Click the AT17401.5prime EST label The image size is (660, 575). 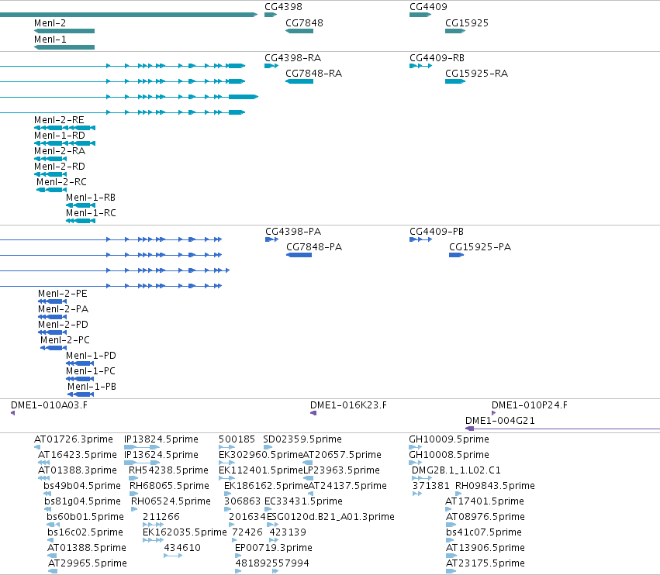pos(485,501)
